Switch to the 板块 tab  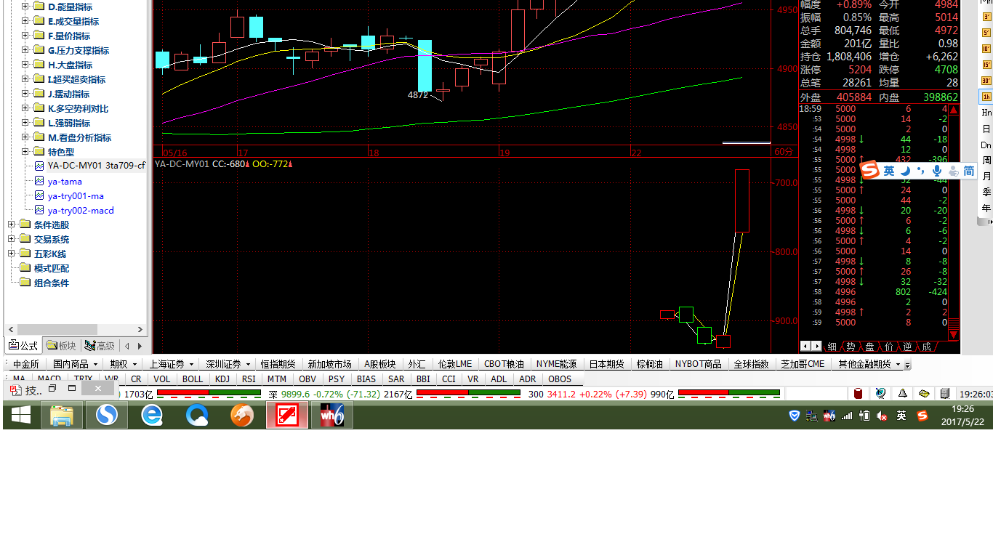click(x=61, y=346)
